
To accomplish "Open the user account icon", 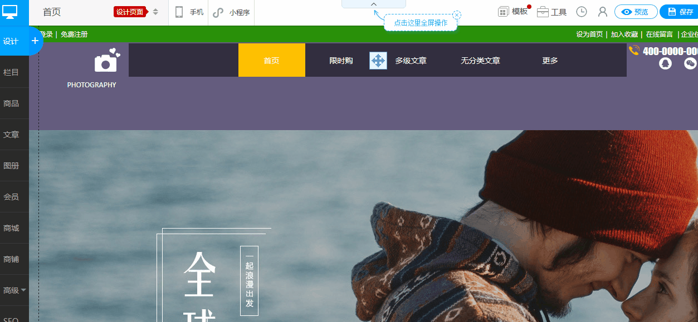I will pos(603,12).
